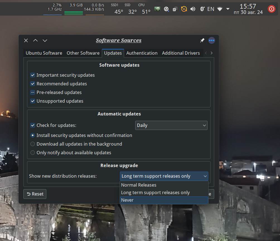This screenshot has width=280, height=241.
Task: Uncheck Check for updates checkbox
Action: 33,125
